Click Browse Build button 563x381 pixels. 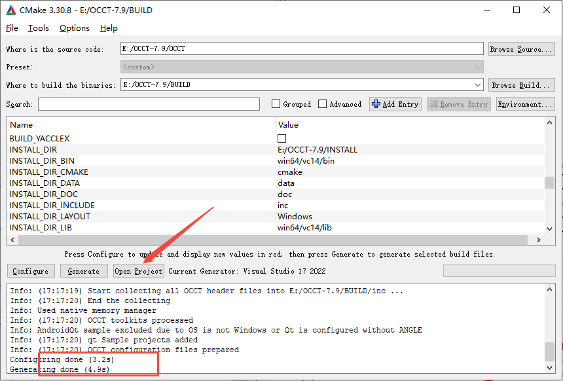click(521, 84)
